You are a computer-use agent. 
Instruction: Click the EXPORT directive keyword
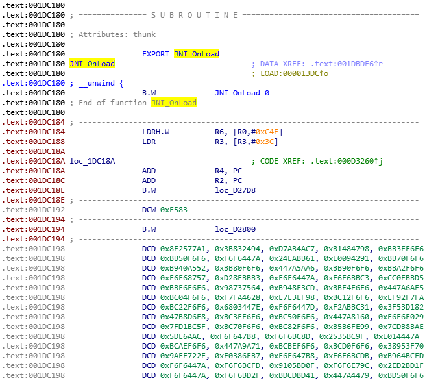click(156, 54)
